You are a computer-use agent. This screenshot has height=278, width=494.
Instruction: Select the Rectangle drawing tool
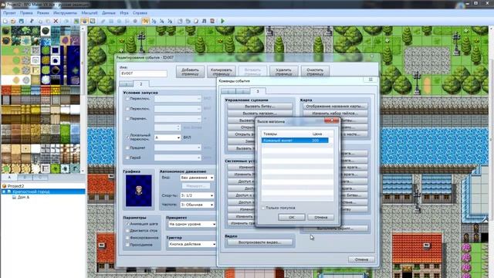coord(111,21)
